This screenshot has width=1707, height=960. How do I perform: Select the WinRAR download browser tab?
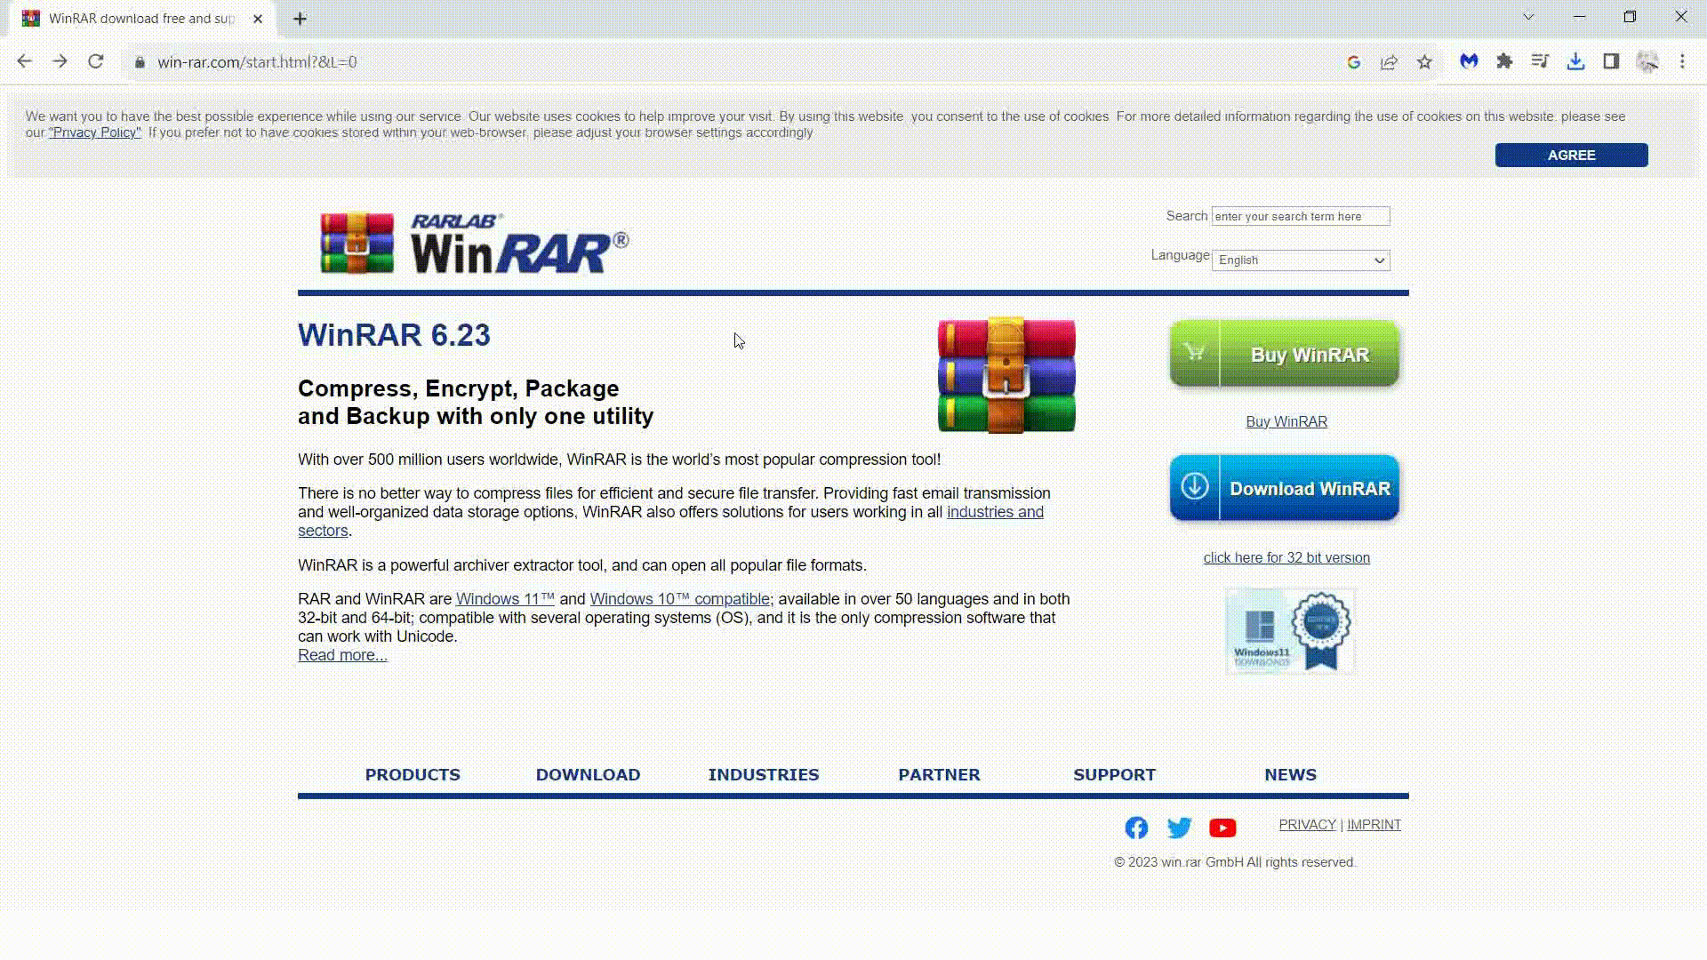click(x=142, y=19)
